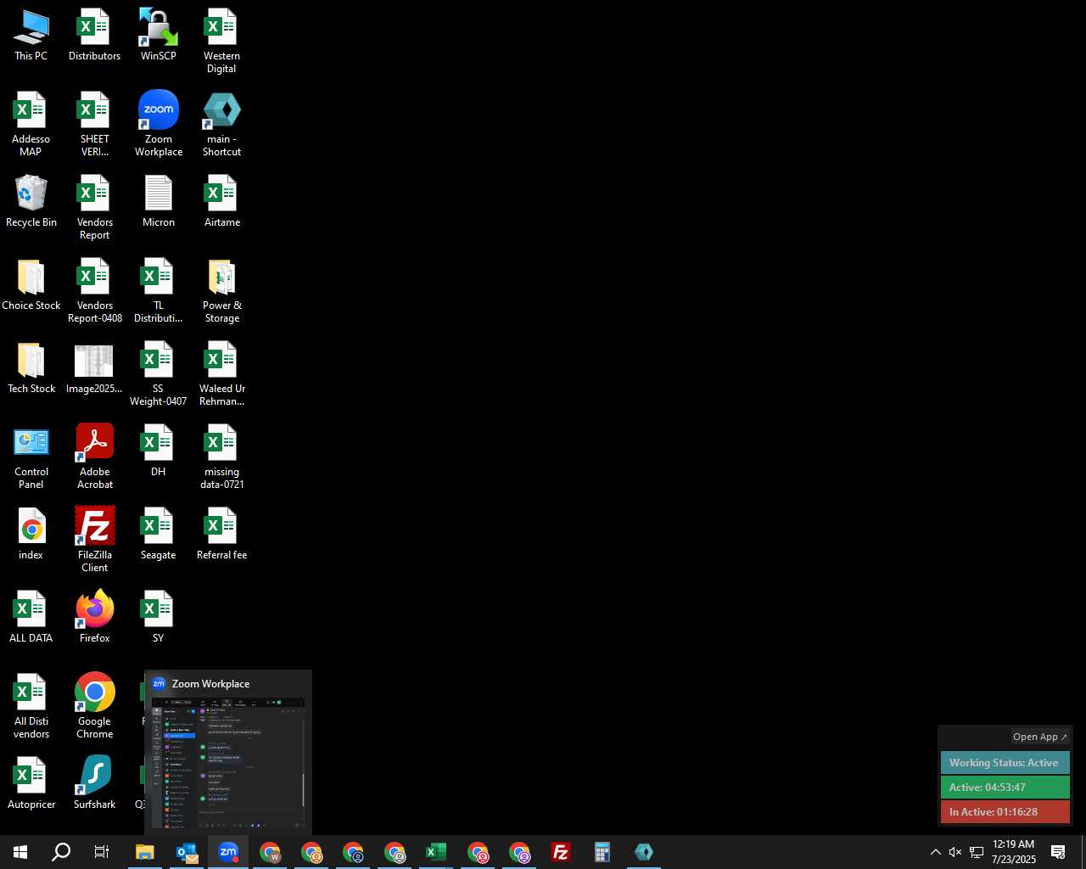Viewport: 1086px width, 869px height.
Task: Switch to Chrome with purple profile badge
Action: [x=519, y=852]
